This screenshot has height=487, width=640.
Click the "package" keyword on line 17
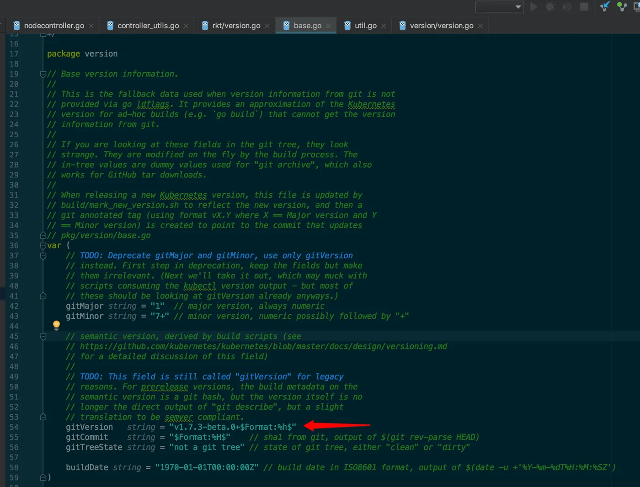pyautogui.click(x=64, y=54)
